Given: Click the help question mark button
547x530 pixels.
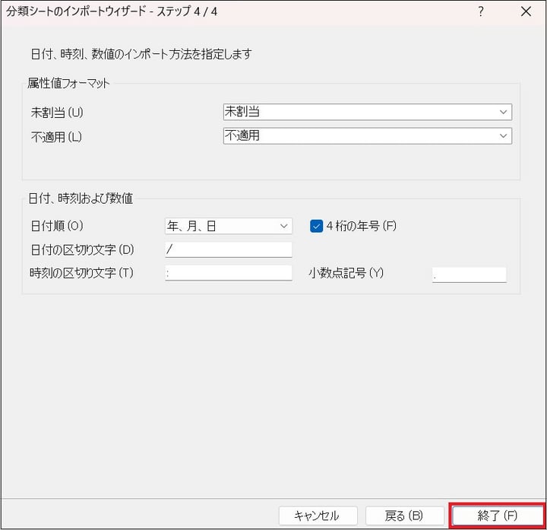Looking at the screenshot, I should click(x=481, y=11).
